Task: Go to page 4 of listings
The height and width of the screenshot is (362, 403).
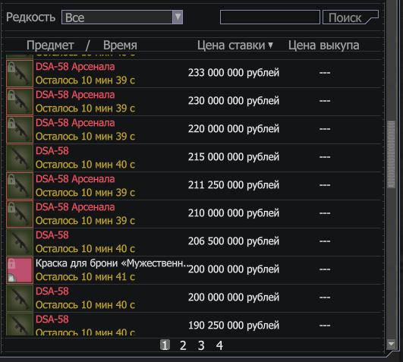Action: tap(219, 345)
